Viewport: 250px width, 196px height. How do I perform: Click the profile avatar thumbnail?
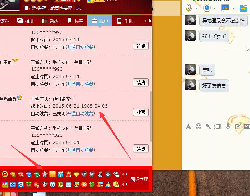coord(10,5)
